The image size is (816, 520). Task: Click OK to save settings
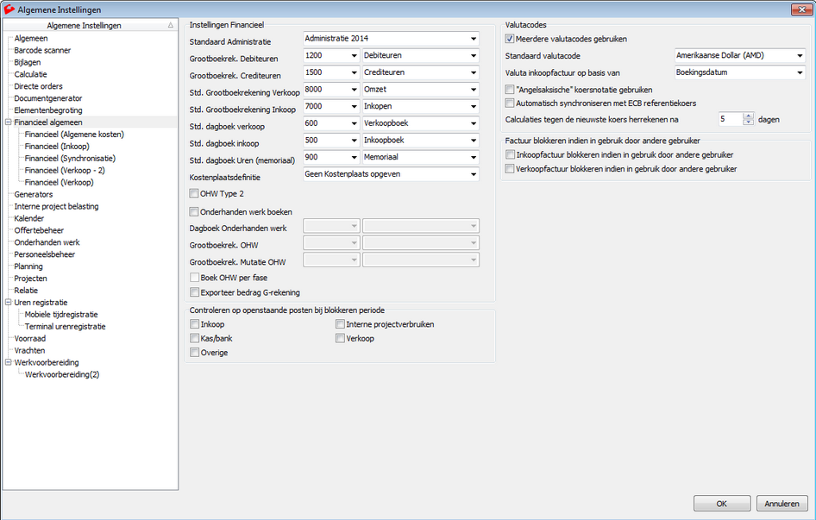[722, 504]
